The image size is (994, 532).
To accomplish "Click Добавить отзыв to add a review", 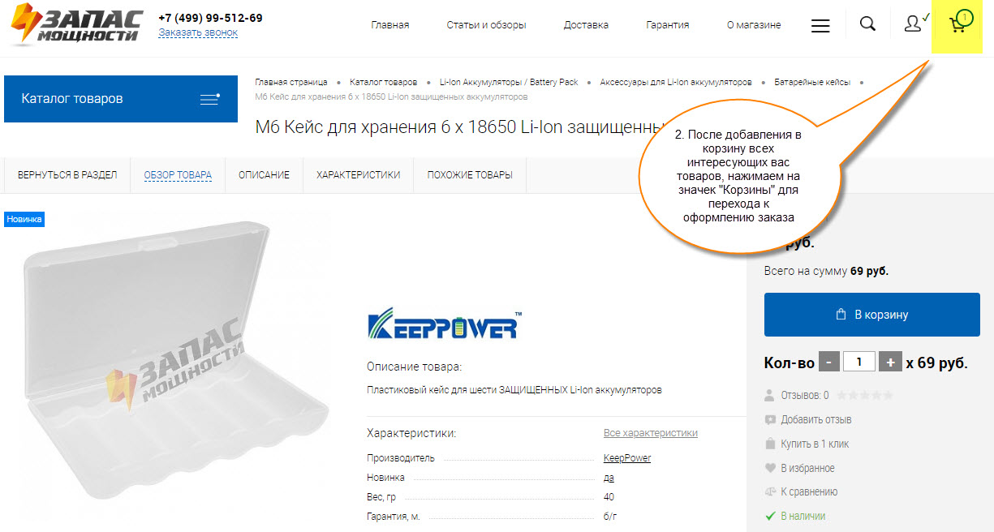I will pyautogui.click(x=808, y=420).
